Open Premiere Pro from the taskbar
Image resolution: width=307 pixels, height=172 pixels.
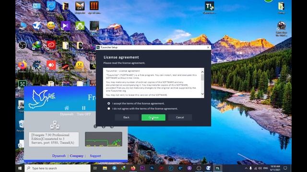(x=142, y=168)
